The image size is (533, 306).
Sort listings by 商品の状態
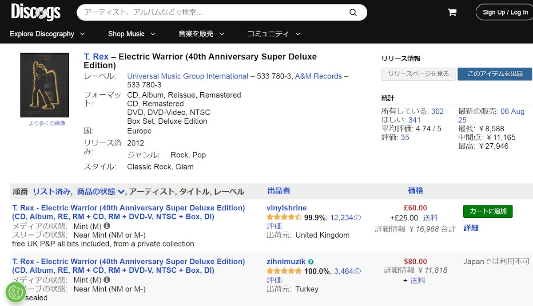pyautogui.click(x=100, y=192)
